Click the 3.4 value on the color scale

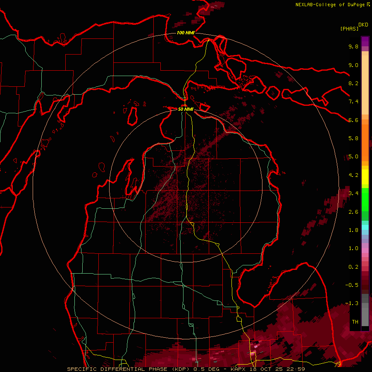(x=353, y=193)
